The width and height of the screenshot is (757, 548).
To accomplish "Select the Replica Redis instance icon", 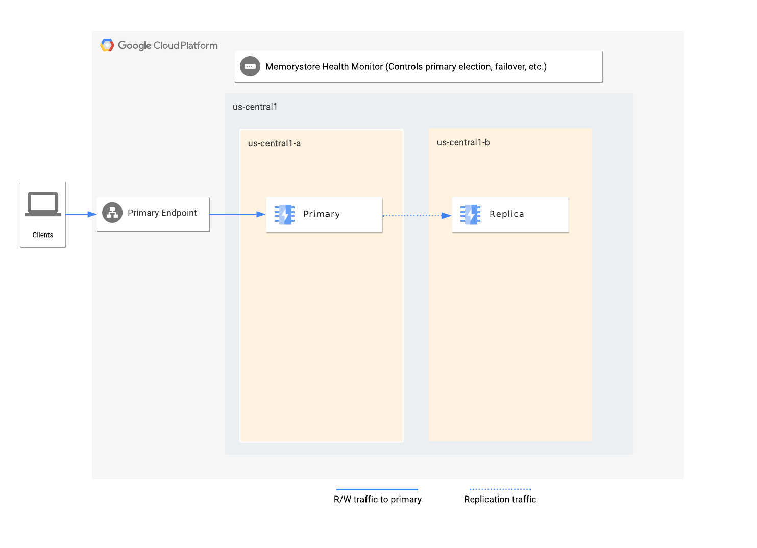I will click(470, 214).
